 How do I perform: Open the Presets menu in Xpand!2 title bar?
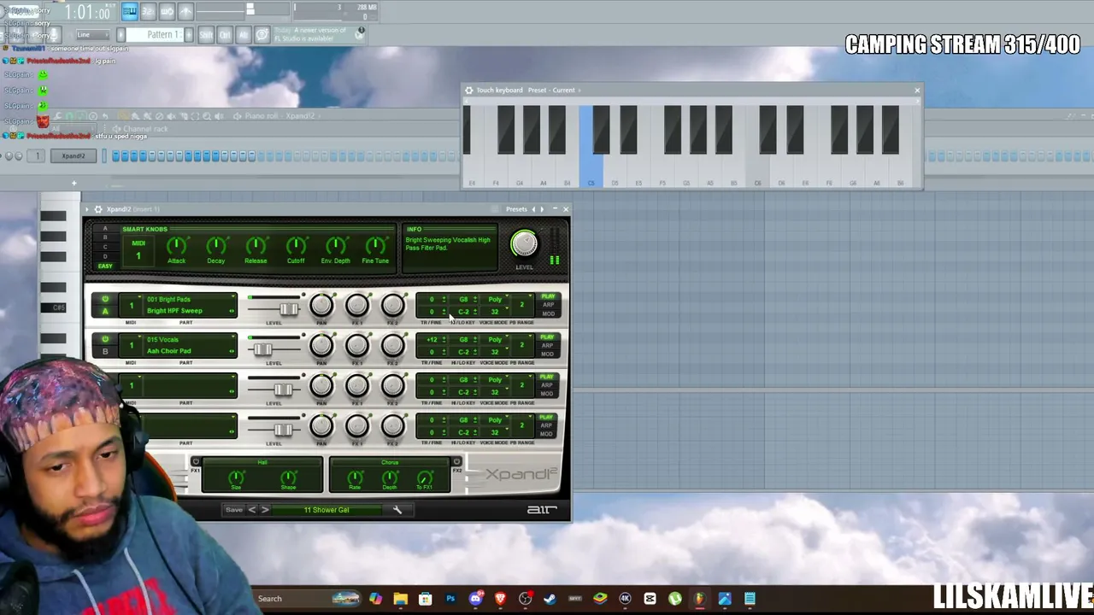pos(516,209)
